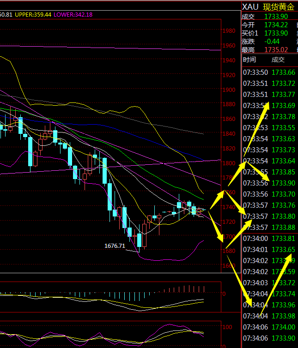298x348 pixels.
Task: Click the 1980 level on price axis
Action: click(x=229, y=31)
